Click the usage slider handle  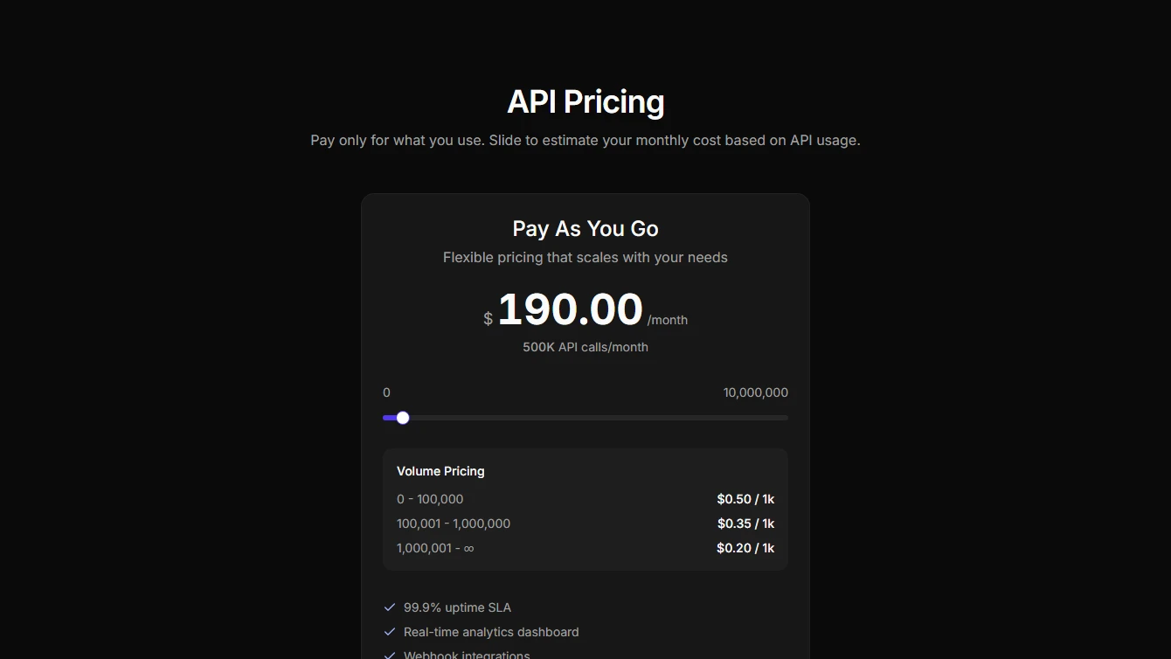(403, 418)
